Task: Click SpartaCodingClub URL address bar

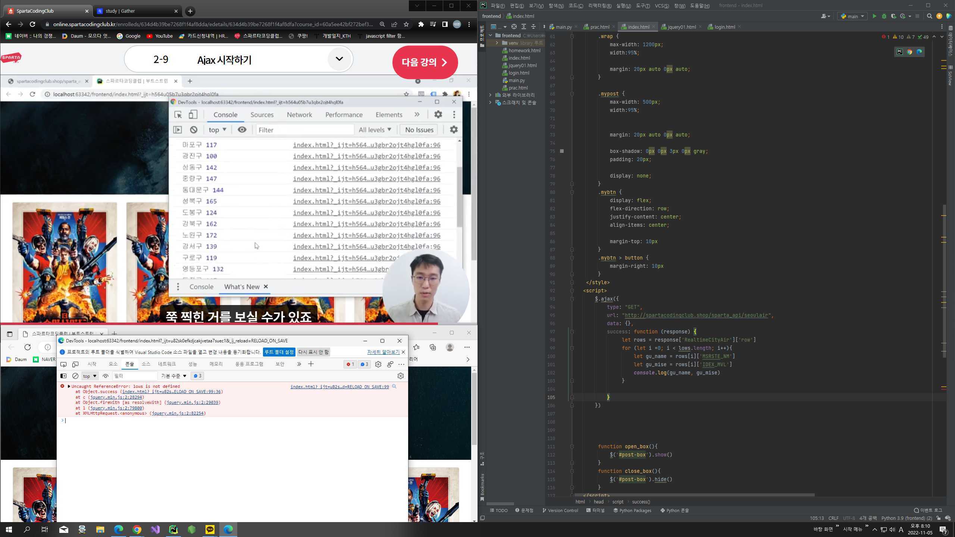Action: pyautogui.click(x=213, y=24)
